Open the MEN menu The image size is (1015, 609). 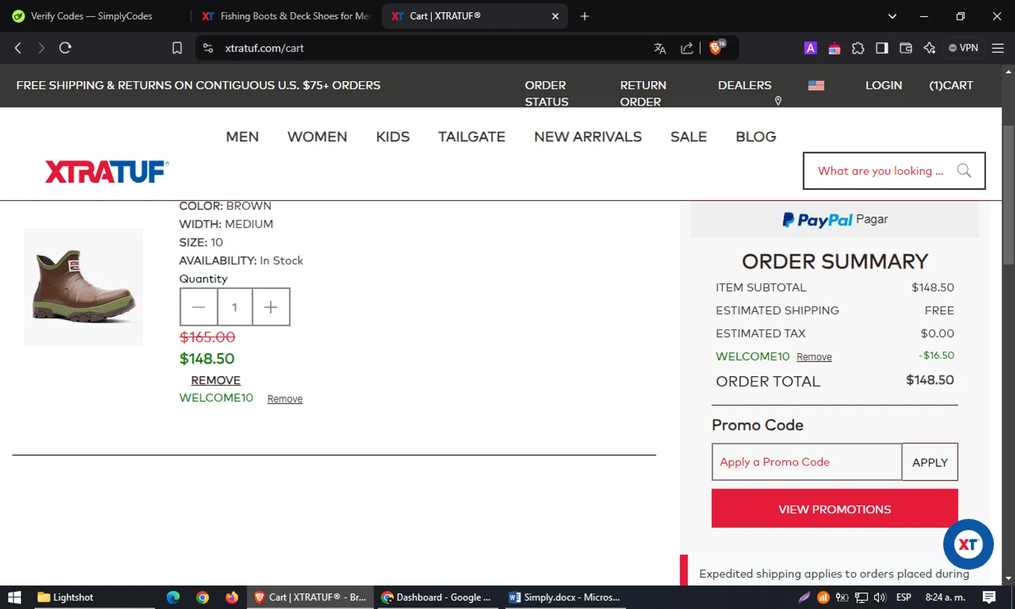(242, 137)
